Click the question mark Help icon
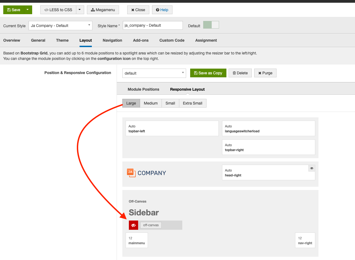The height and width of the screenshot is (260, 355). [x=157, y=10]
